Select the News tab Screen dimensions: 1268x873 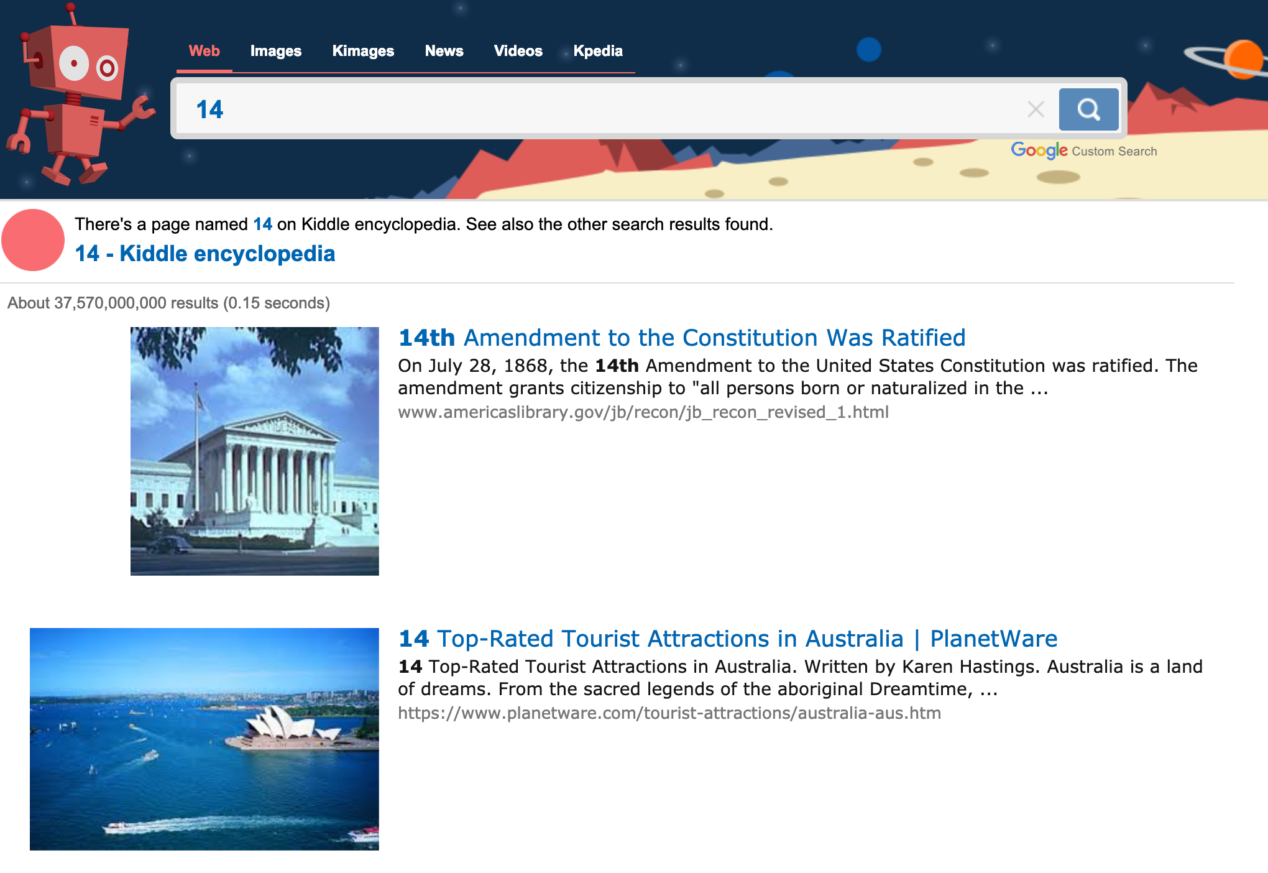point(444,51)
